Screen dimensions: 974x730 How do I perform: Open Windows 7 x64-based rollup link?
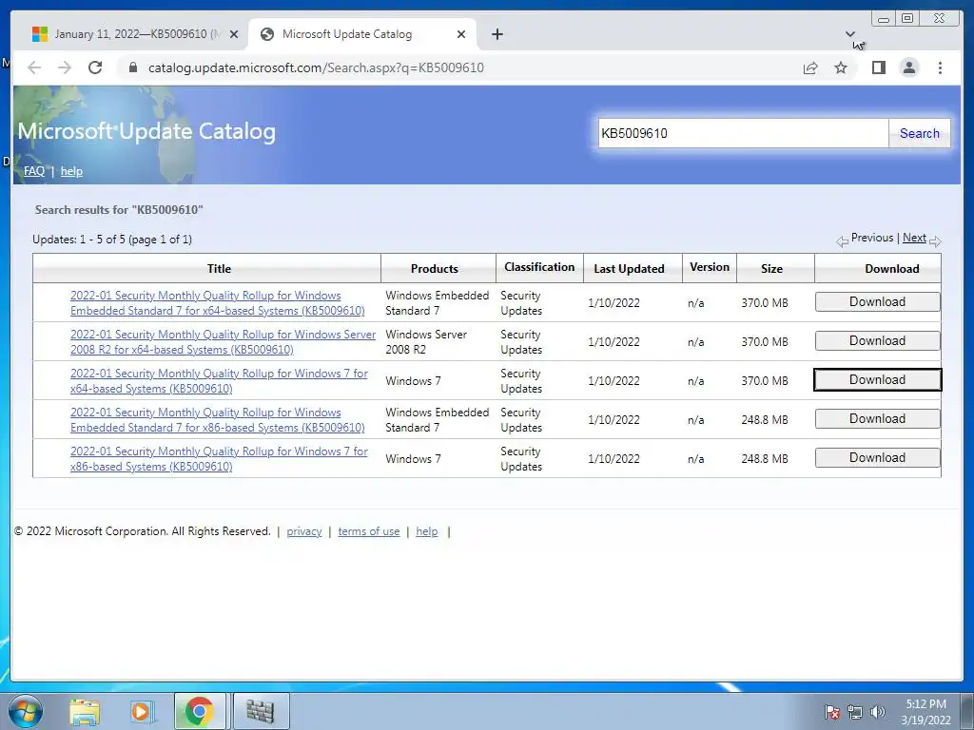[x=219, y=381]
